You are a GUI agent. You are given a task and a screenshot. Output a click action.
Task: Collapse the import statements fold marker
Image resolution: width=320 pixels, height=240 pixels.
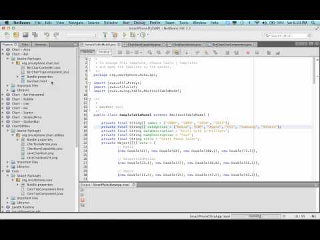89,83
